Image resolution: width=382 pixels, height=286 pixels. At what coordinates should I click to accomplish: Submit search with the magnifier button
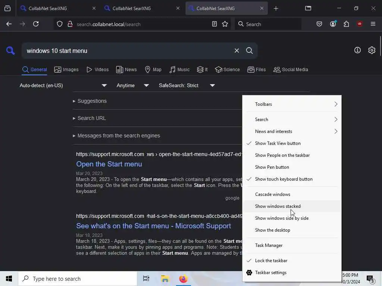(x=249, y=51)
